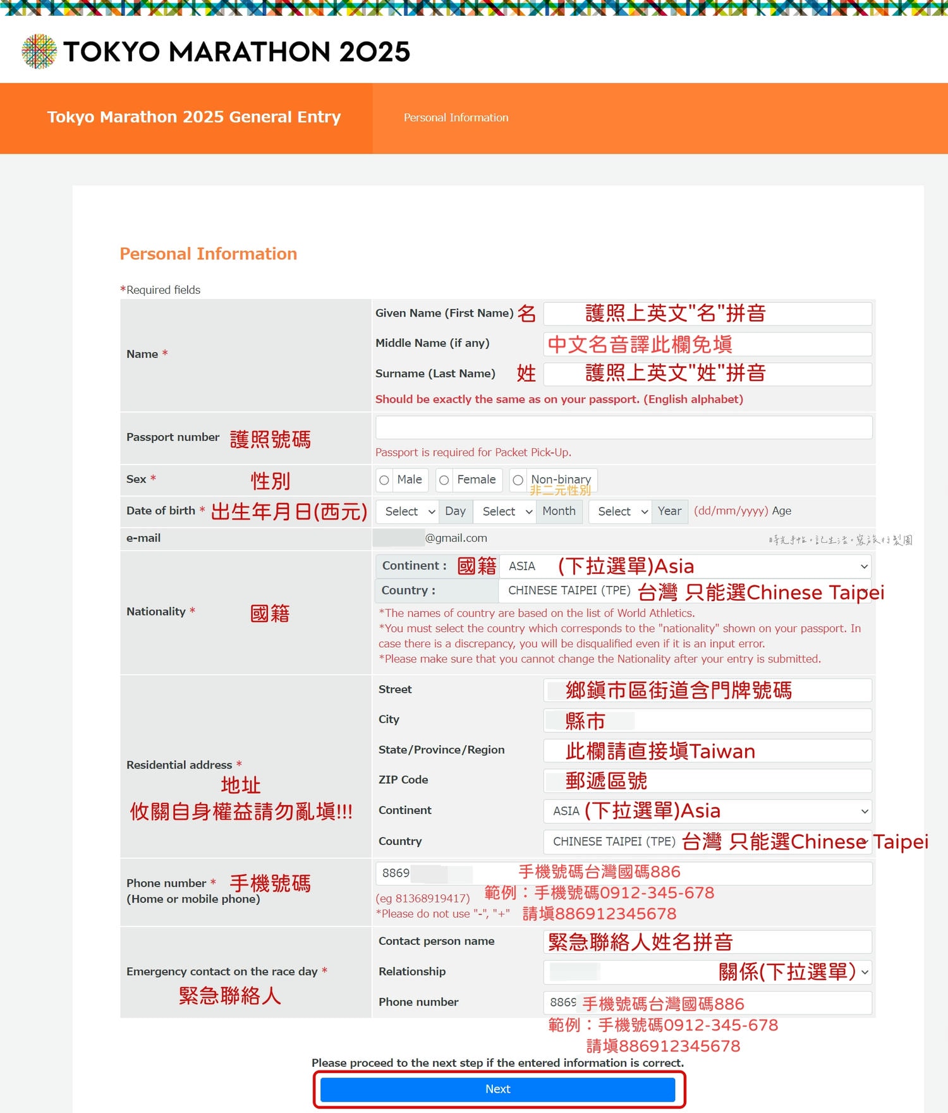Viewport: 948px width, 1113px height.
Task: Click the '*Required fields' note
Action: [x=160, y=290]
